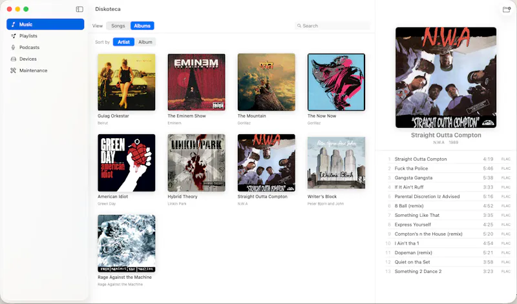The height and width of the screenshot is (304, 517).
Task: Select the Writer's Block album cover
Action: pos(336,163)
